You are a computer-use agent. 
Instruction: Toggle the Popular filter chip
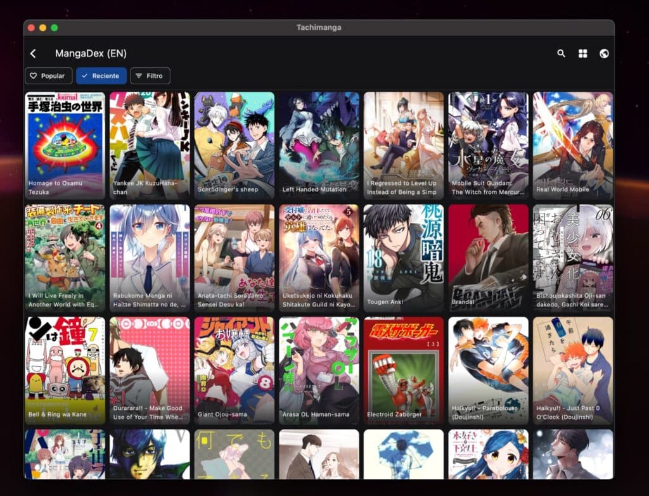48,75
